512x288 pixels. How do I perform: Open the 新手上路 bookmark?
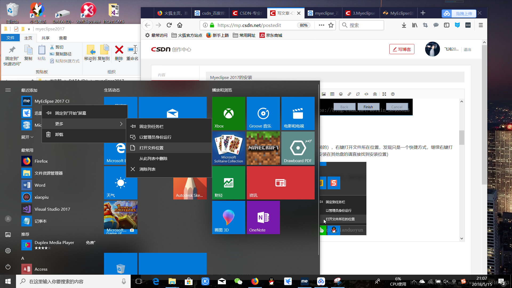(218, 35)
